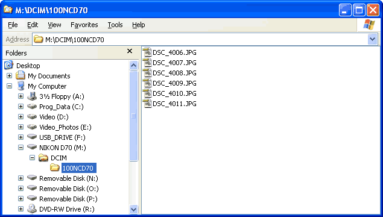Open the Address bar dropdown
The width and height of the screenshot is (383, 217).
pos(372,39)
